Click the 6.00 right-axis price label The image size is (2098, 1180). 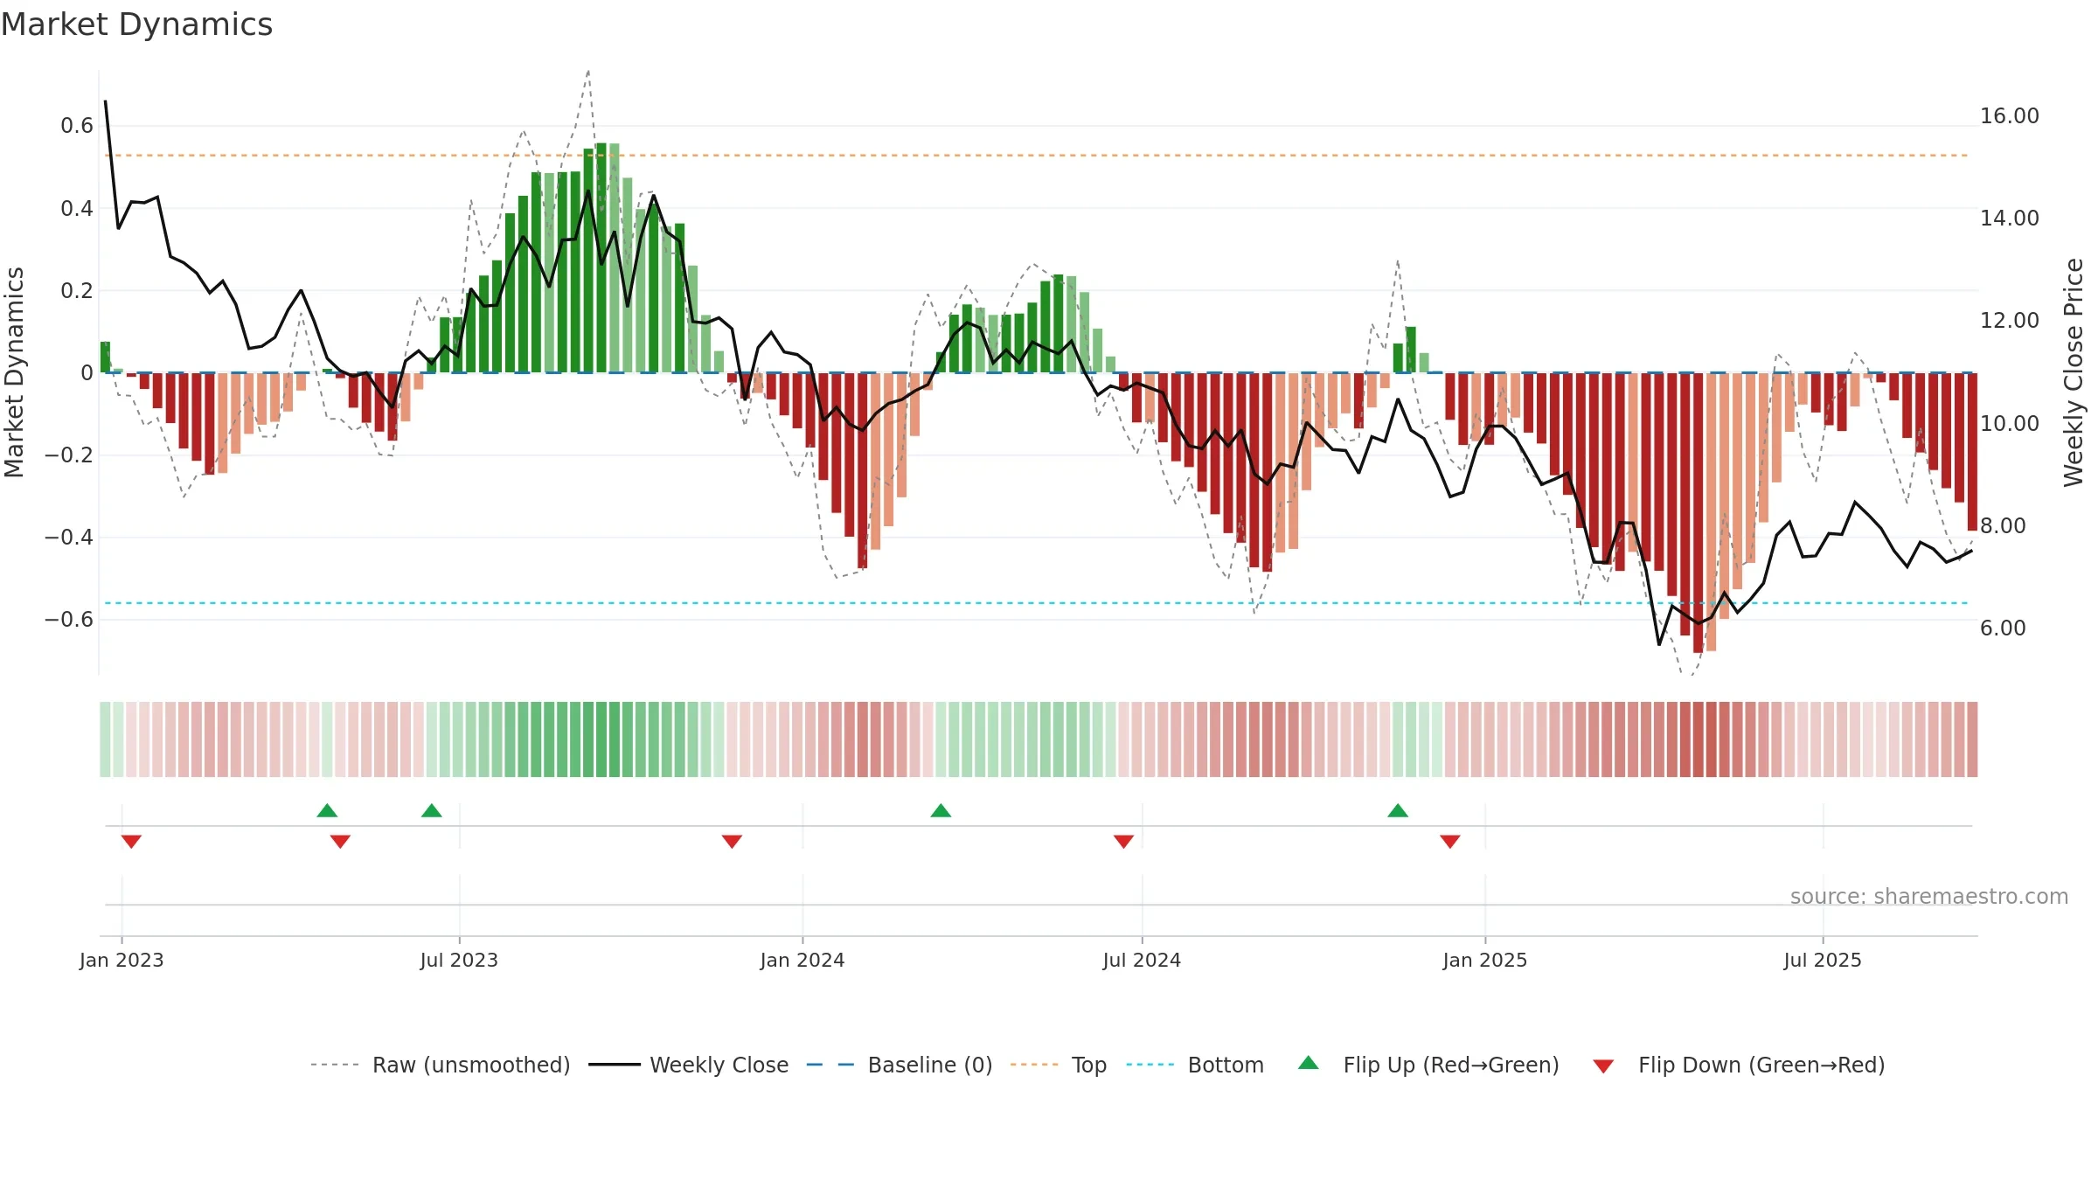point(2003,628)
